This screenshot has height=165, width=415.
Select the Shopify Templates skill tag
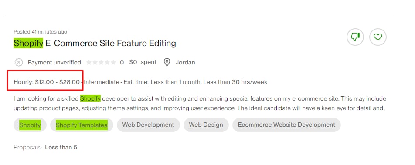[x=82, y=125]
